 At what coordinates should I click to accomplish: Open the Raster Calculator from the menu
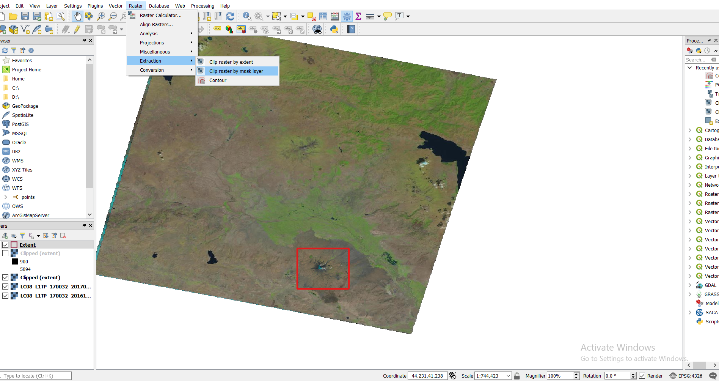click(x=159, y=15)
